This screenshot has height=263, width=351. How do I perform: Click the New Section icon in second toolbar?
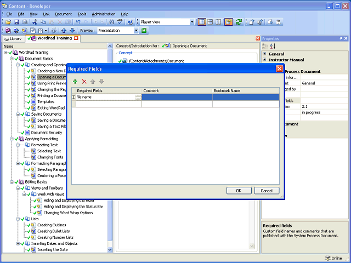(16, 31)
